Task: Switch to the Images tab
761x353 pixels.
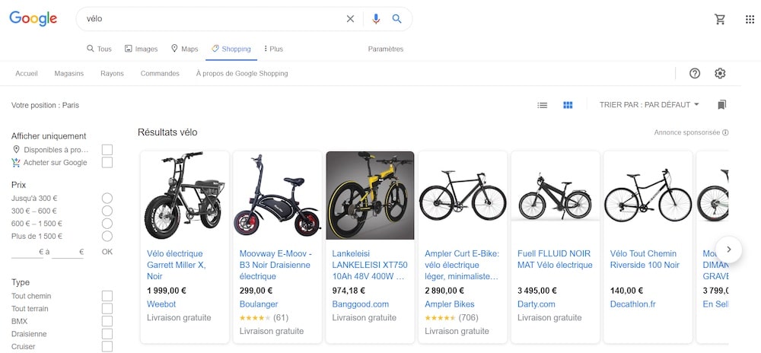Action: [141, 49]
